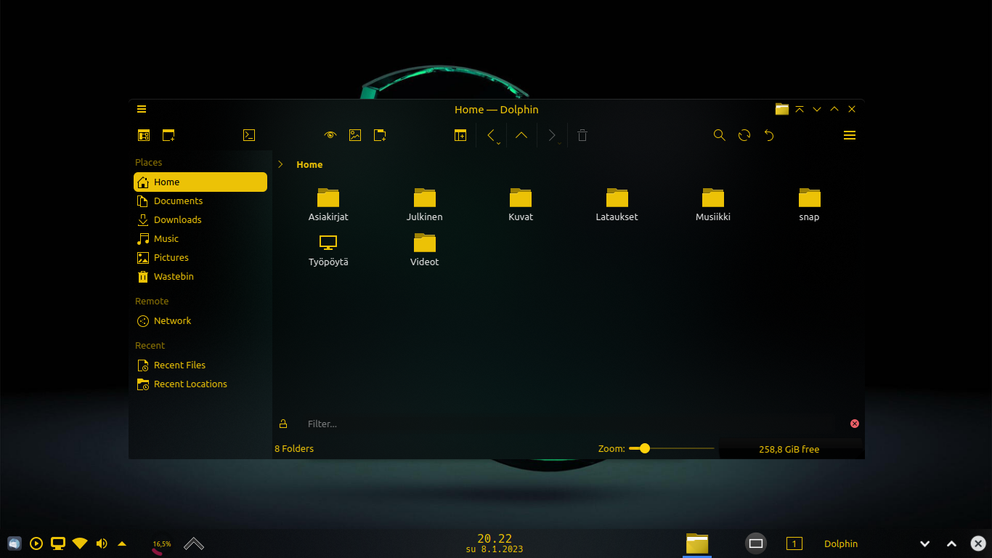
Task: Go forward with the right arrow
Action: tap(552, 135)
